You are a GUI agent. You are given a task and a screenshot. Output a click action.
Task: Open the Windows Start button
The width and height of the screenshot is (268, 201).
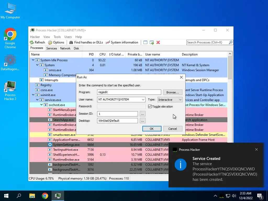[6, 196]
